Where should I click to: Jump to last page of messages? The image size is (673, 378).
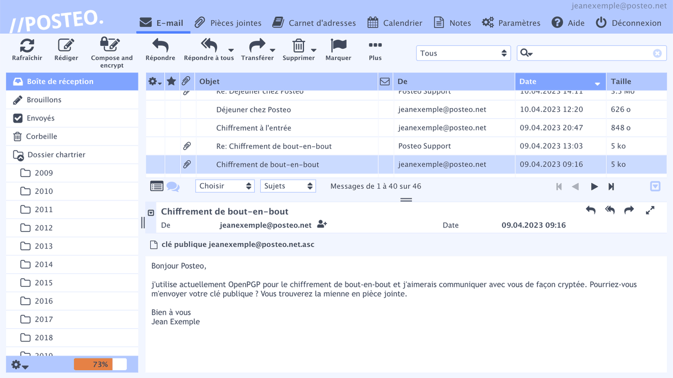pyautogui.click(x=611, y=186)
